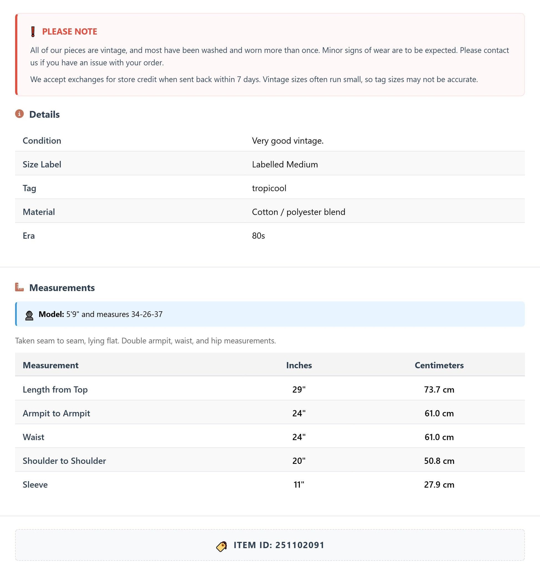Select the Condition row value Very good vintage
540x574 pixels.
(287, 141)
